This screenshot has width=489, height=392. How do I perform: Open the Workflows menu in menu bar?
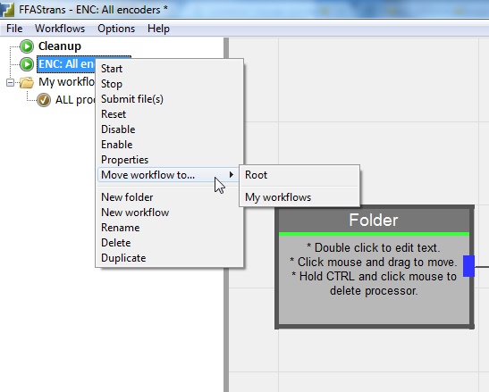pos(60,29)
